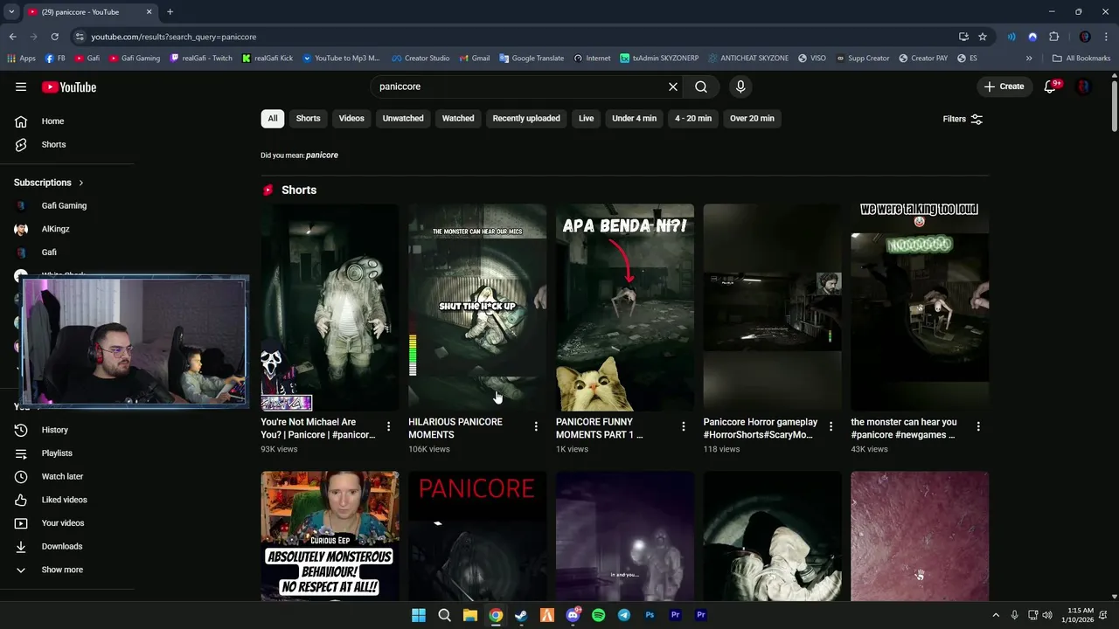
Task: Click the Chrome address bar URL
Action: tap(174, 37)
